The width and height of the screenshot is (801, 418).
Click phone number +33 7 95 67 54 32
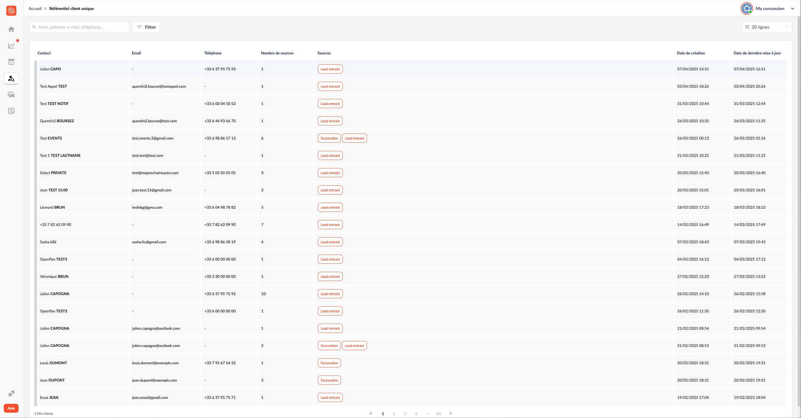(220, 363)
